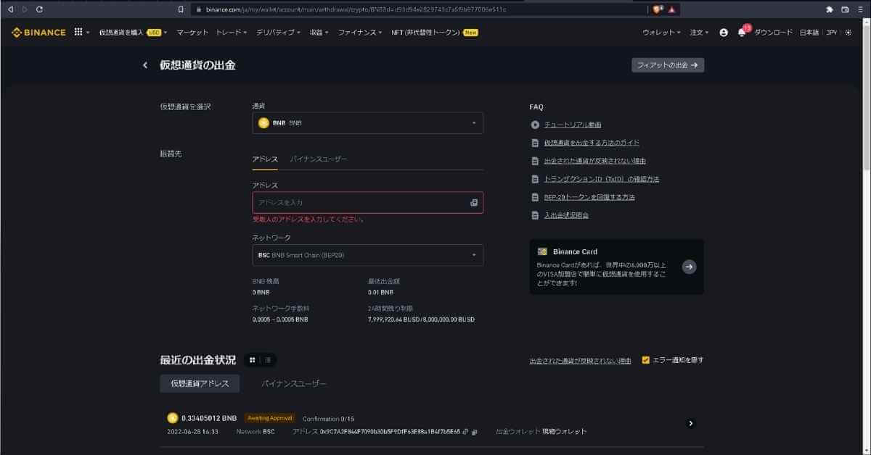Open 入出金状況照会 link

tap(566, 215)
